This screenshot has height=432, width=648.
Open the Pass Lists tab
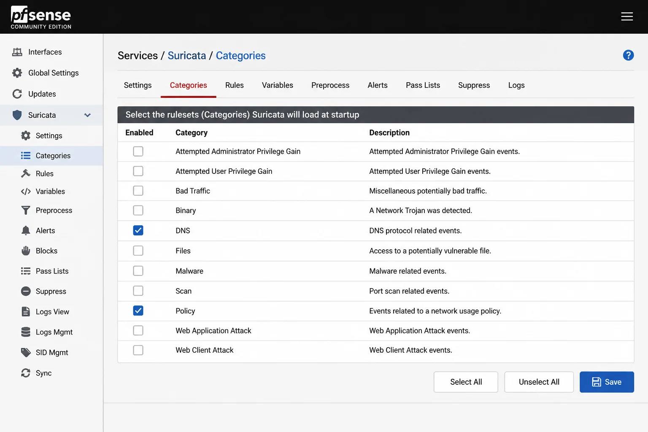click(x=423, y=85)
